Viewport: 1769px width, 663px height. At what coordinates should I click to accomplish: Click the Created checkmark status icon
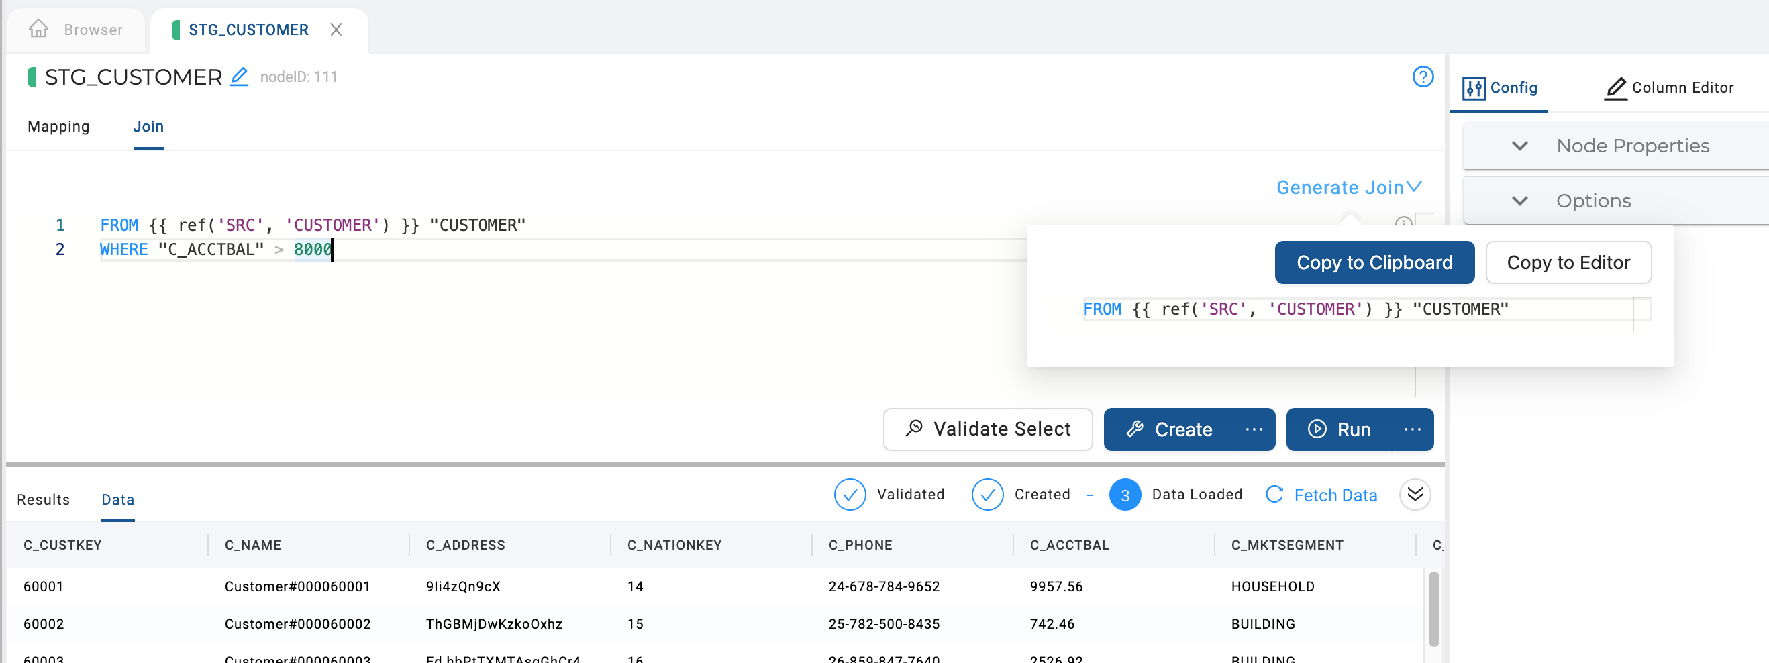987,494
